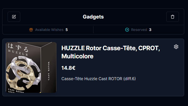Open wish settings gear icon

[176, 47]
